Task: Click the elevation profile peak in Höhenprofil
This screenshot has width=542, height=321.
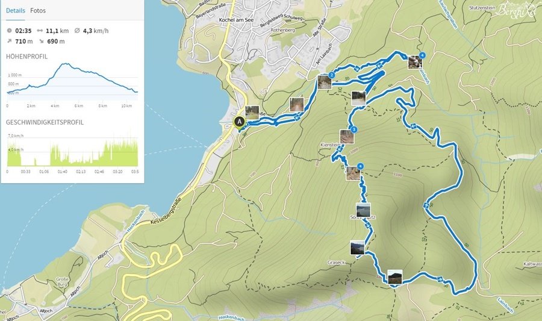Action: click(65, 64)
